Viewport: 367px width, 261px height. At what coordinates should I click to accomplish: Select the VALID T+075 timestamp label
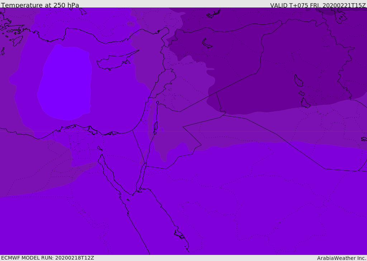[x=318, y=5]
